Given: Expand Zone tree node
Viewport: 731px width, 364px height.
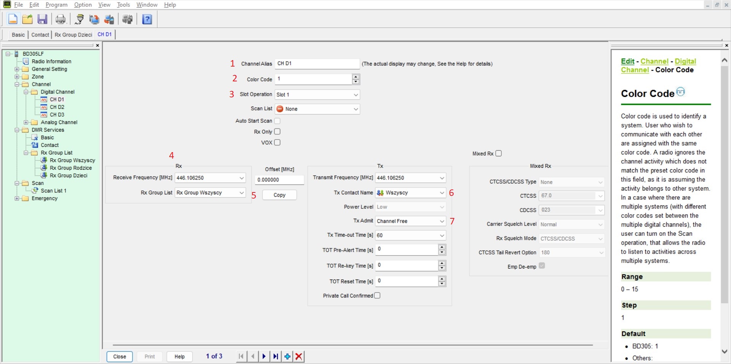Looking at the screenshot, I should (17, 77).
